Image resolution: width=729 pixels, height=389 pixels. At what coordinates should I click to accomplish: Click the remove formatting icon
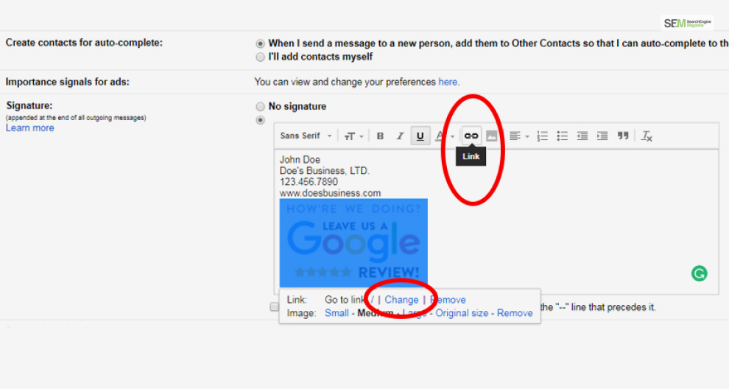pos(647,136)
